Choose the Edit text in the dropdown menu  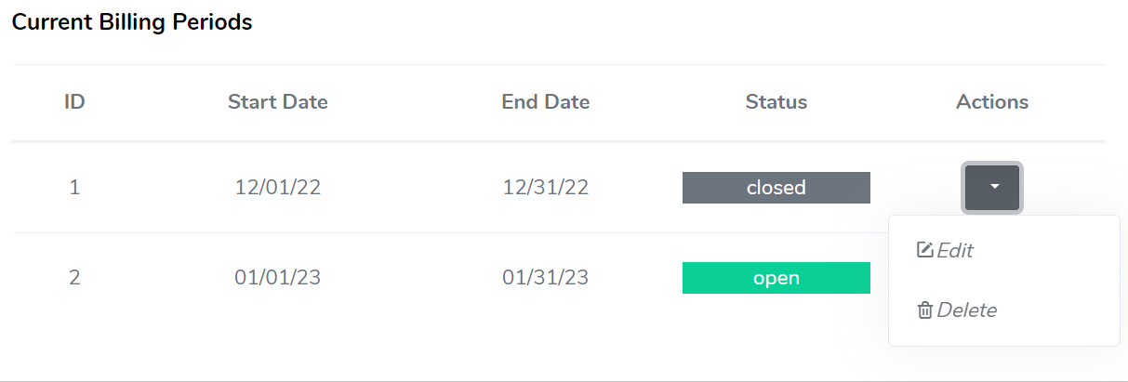click(955, 250)
